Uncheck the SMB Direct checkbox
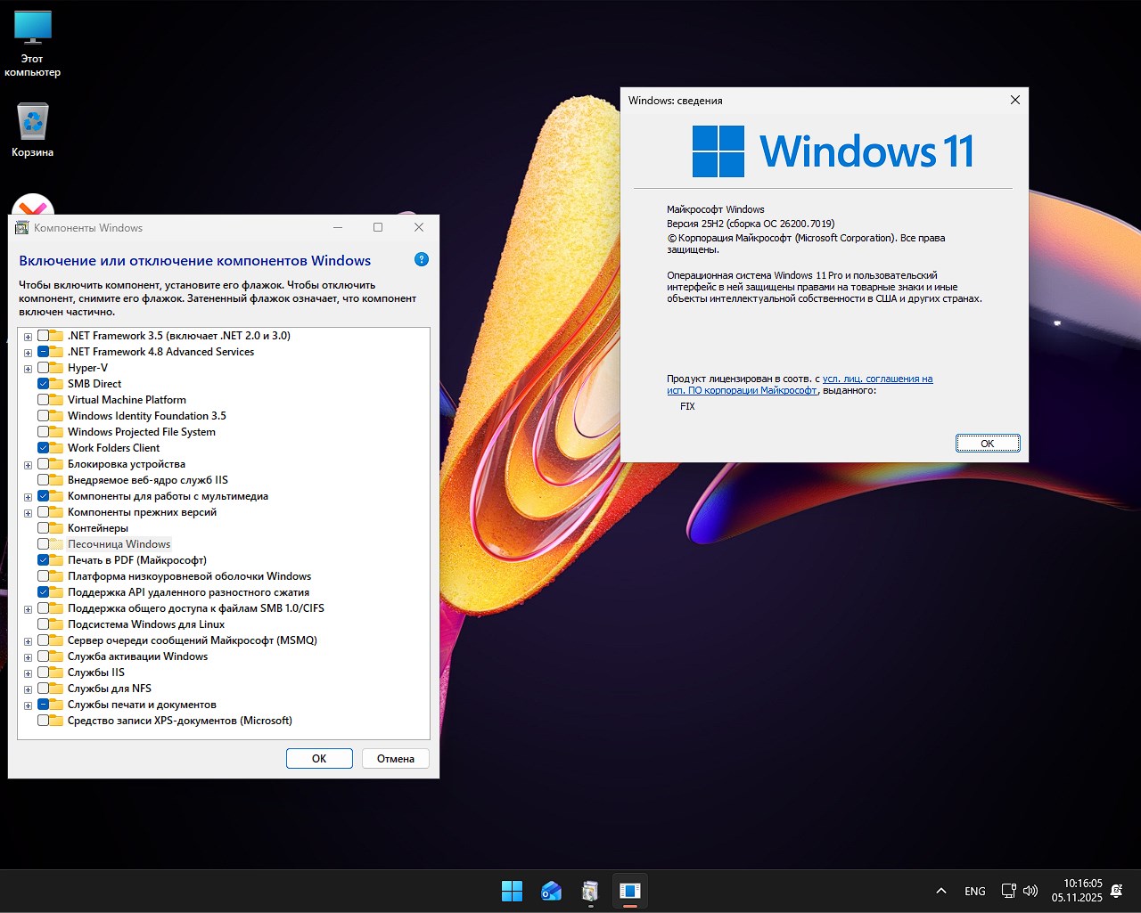The height and width of the screenshot is (913, 1141). 43,384
